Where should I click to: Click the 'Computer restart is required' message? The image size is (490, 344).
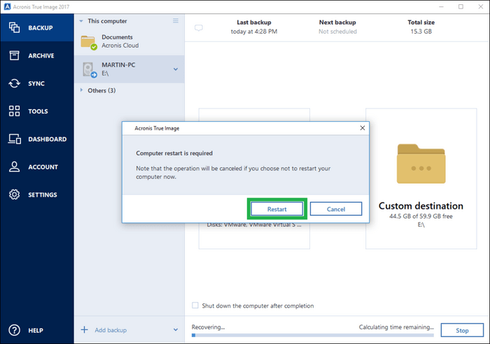pos(174,153)
